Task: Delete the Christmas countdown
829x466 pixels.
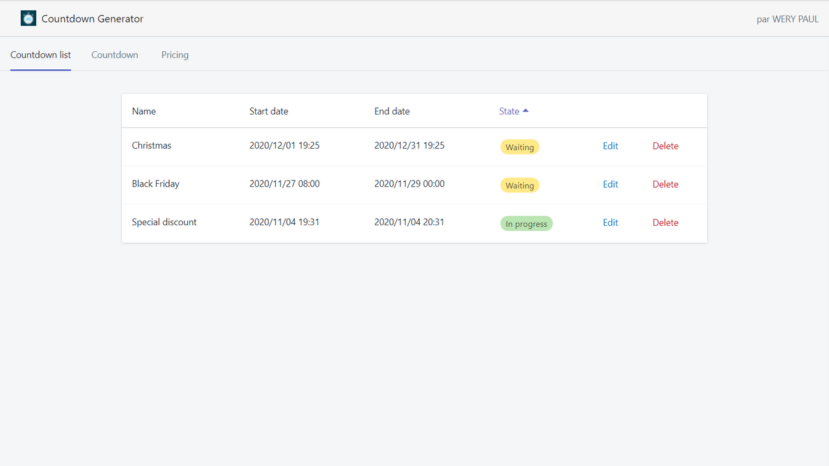Action: click(x=665, y=146)
